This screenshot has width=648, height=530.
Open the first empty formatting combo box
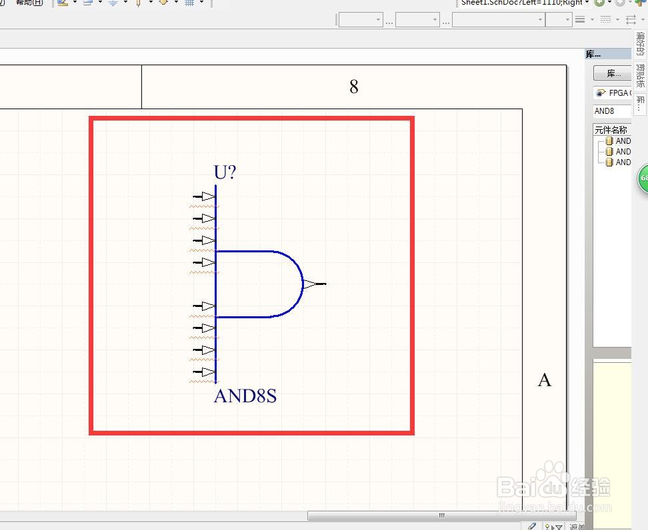click(x=361, y=19)
